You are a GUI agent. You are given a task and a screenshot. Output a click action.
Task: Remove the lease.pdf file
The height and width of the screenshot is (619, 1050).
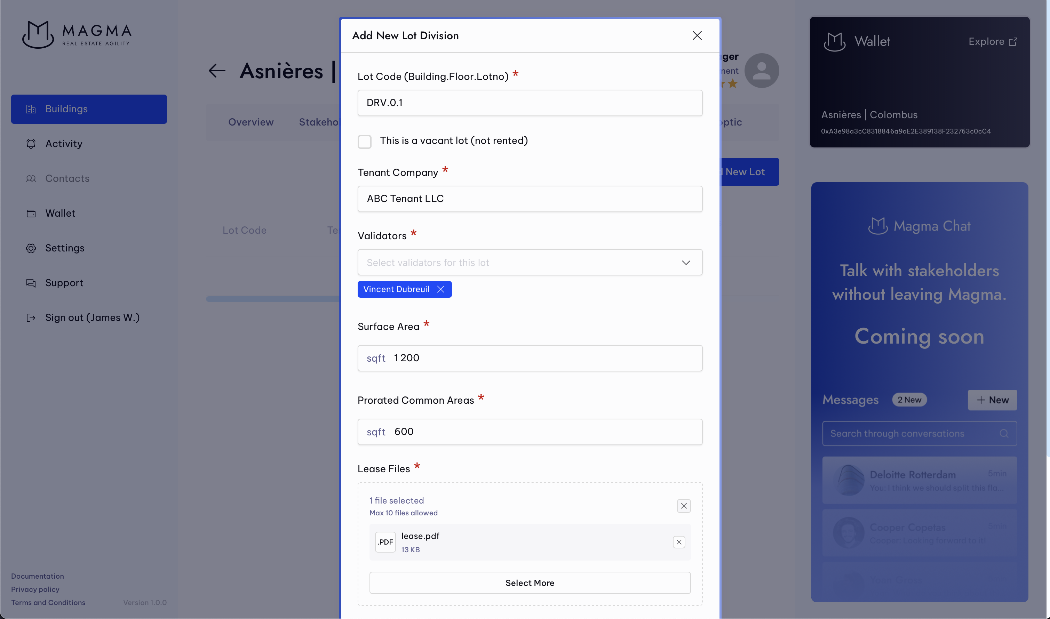679,542
